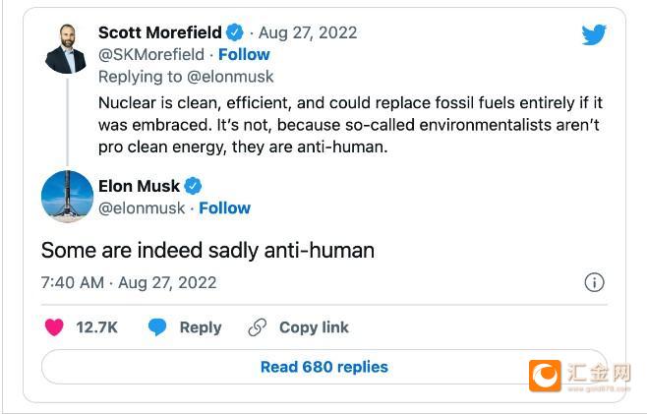
Task: Open Scott Morefield's profile picture
Action: 66,48
